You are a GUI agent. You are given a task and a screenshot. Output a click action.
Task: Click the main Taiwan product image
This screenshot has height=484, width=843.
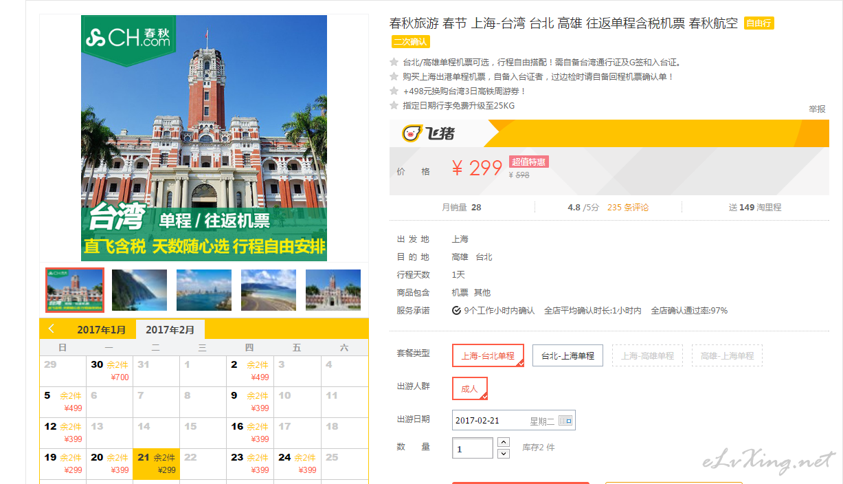coord(204,138)
